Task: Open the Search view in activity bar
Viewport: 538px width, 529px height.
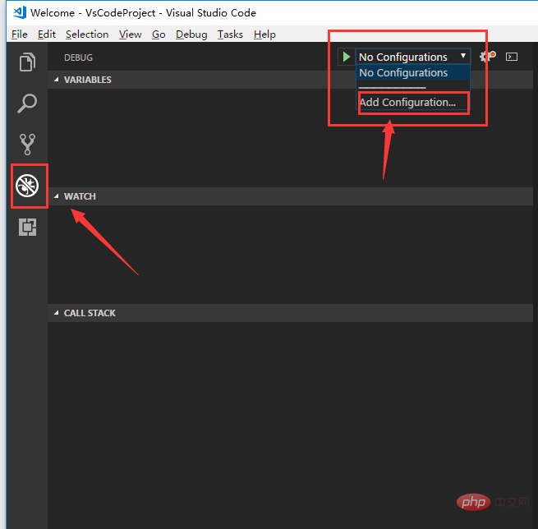Action: [x=27, y=103]
